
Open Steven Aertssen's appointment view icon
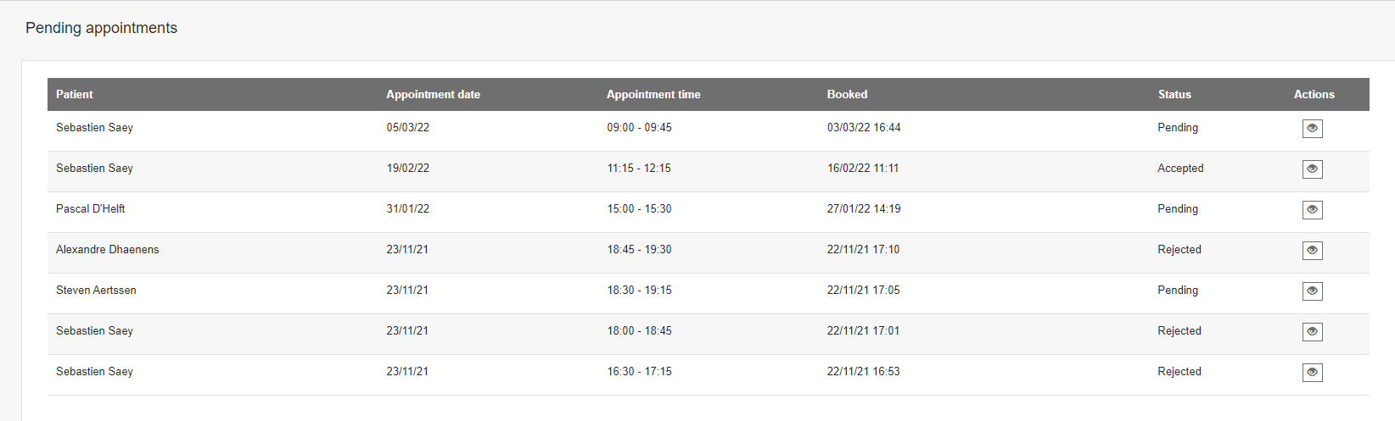pyautogui.click(x=1312, y=291)
